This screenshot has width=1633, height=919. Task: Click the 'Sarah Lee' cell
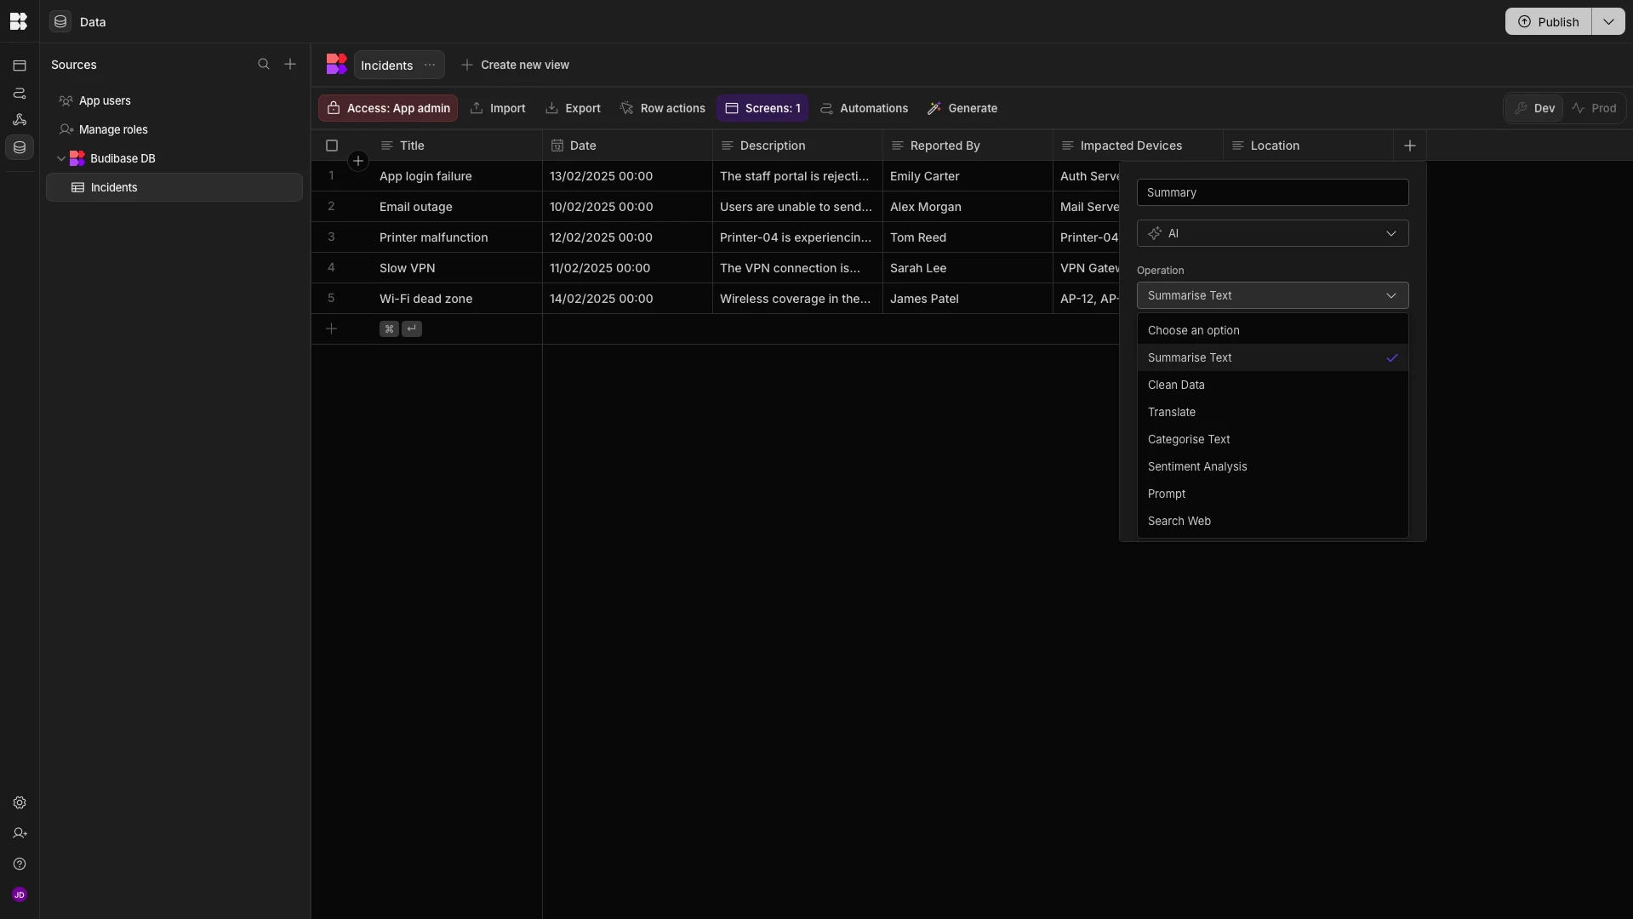tap(968, 268)
